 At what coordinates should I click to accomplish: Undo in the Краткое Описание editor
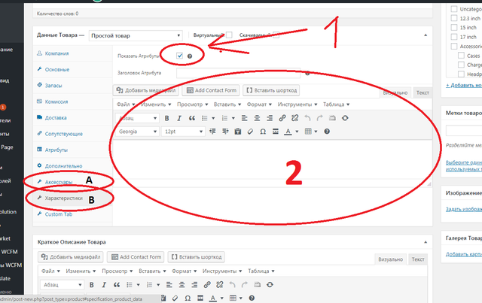[232, 285]
